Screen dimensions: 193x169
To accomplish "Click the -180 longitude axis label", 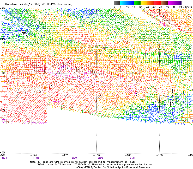I will (2, 155).
